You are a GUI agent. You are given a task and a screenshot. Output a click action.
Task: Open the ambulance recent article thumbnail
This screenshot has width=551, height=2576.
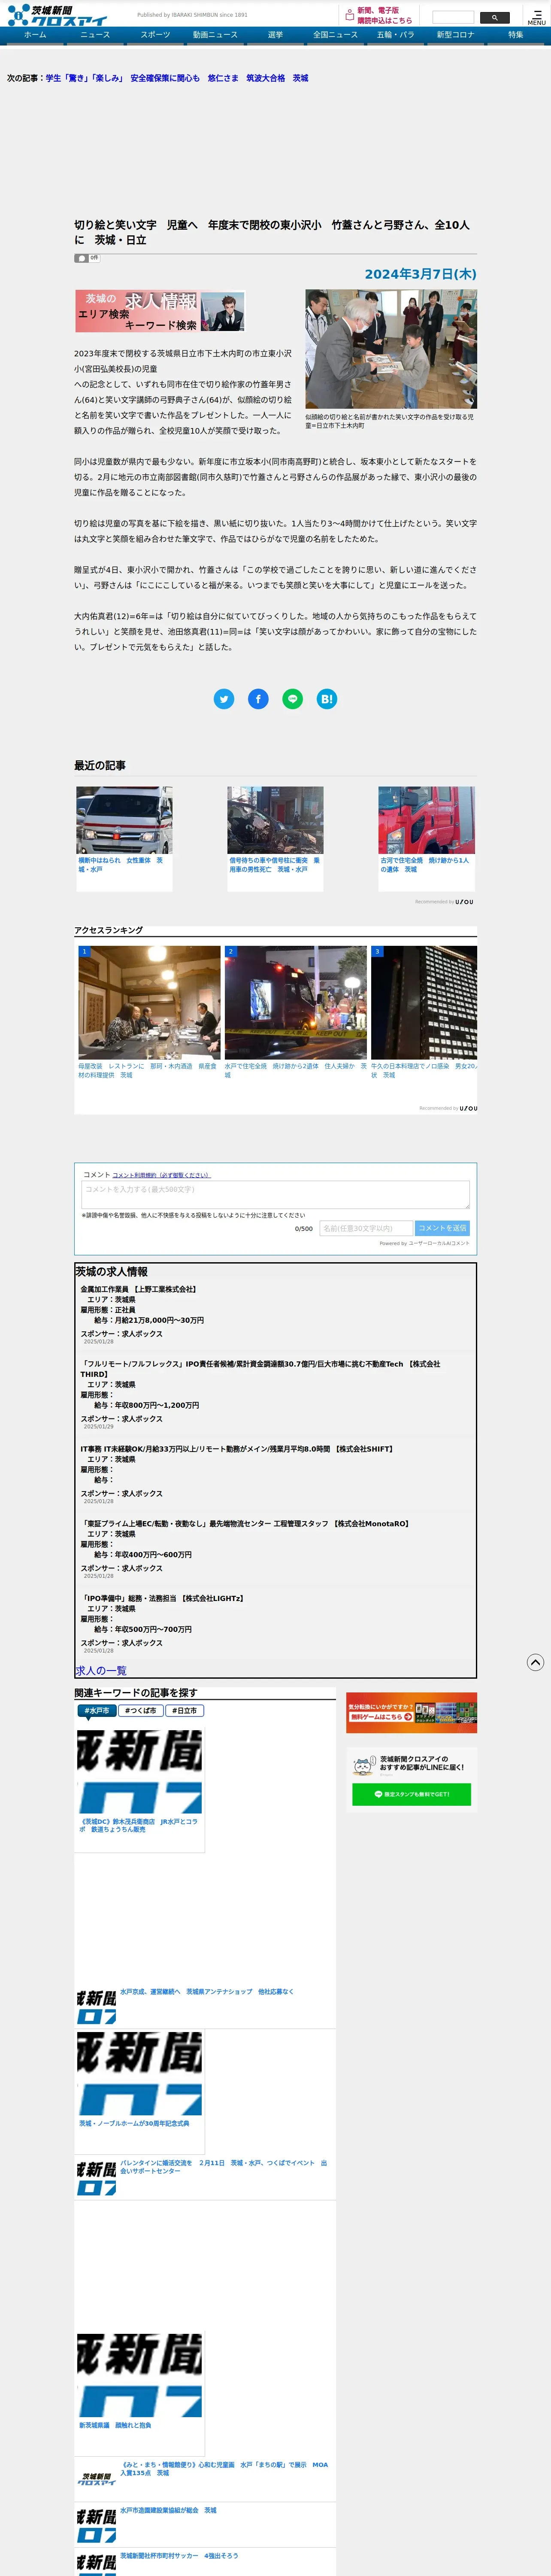click(124, 820)
